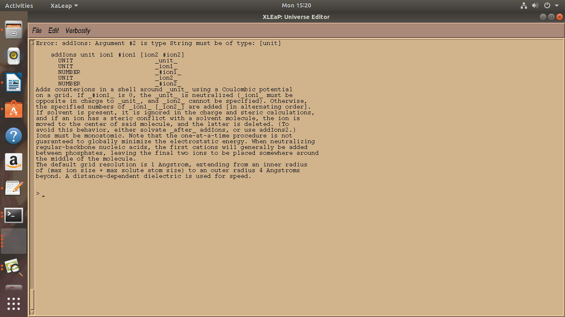Click the command prompt input line

(x=165, y=194)
